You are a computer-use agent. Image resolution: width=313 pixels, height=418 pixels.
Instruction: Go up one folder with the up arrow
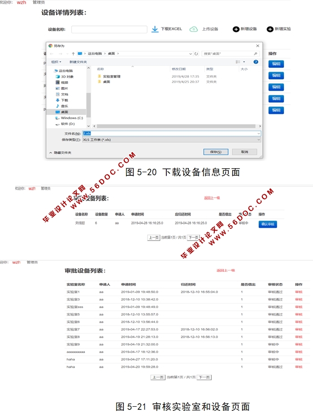point(74,53)
